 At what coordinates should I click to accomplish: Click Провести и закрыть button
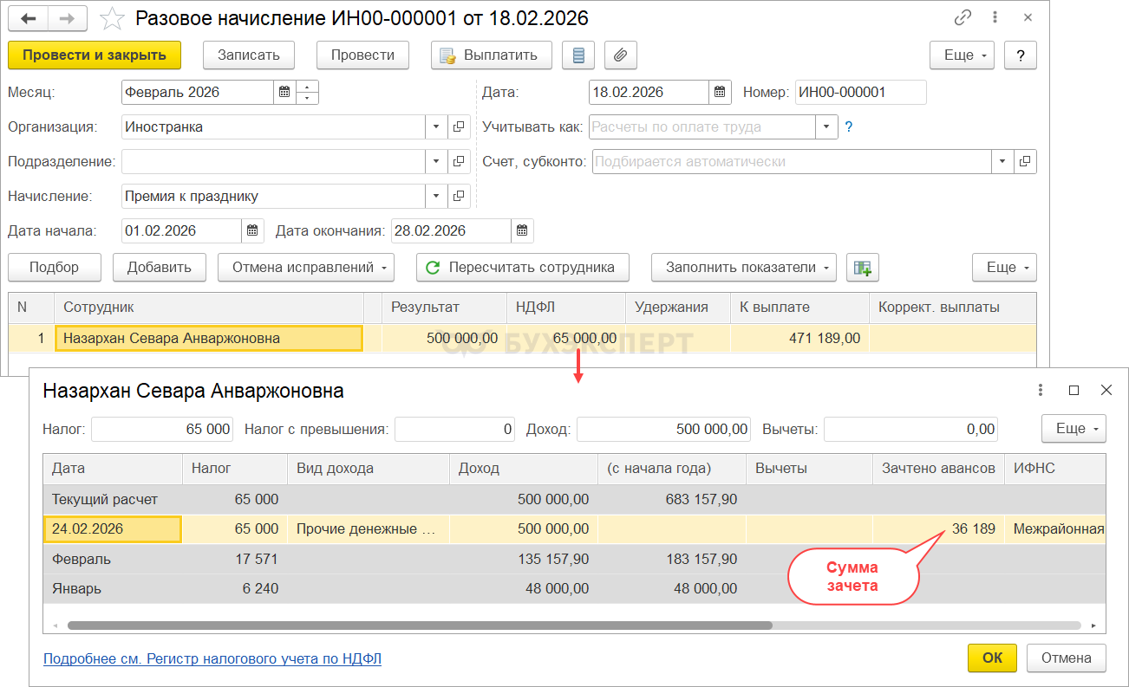[x=95, y=55]
